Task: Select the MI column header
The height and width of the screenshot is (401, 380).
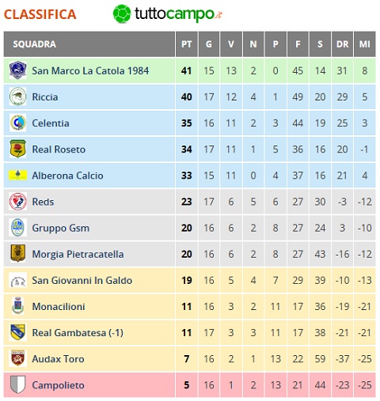Action: 365,44
